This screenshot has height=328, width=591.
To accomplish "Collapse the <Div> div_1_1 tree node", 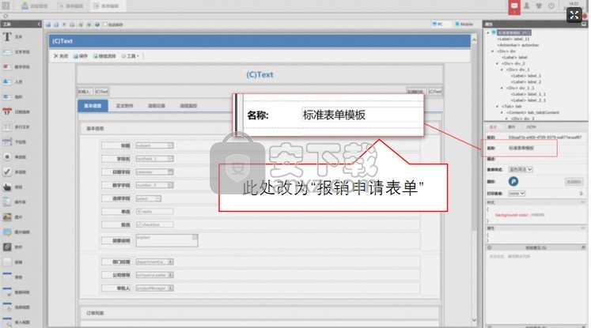I will pyautogui.click(x=502, y=88).
